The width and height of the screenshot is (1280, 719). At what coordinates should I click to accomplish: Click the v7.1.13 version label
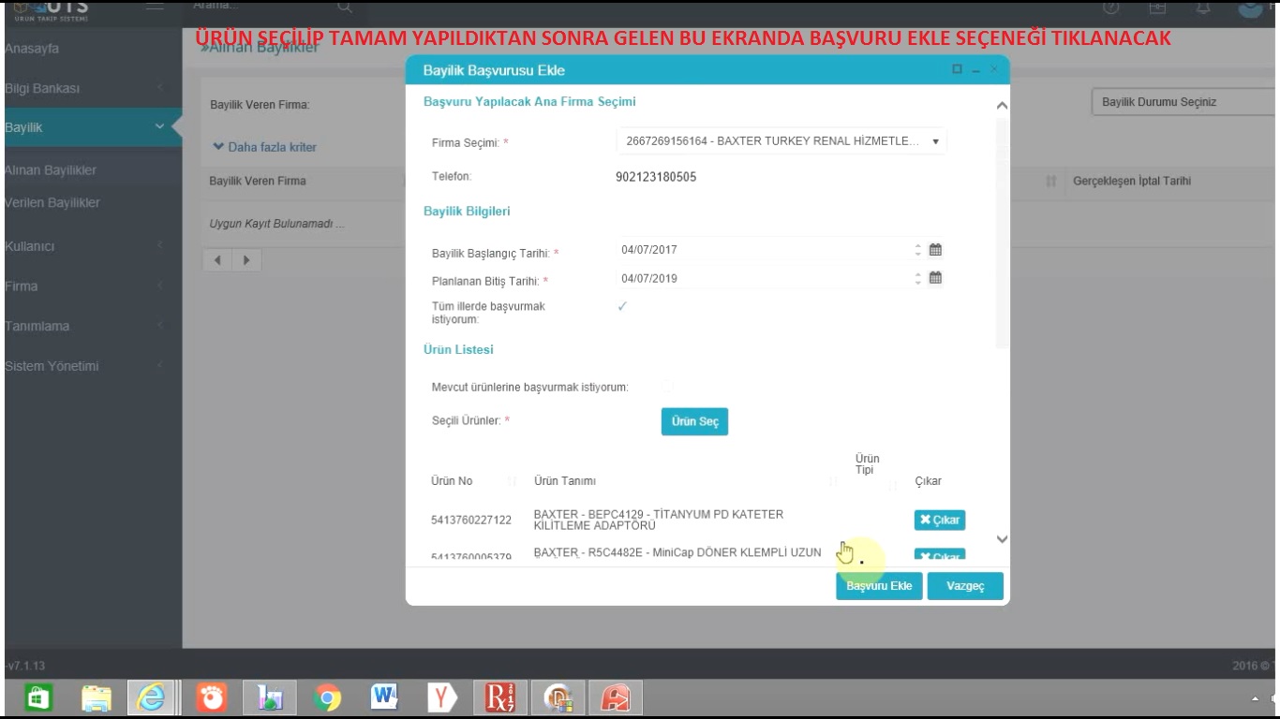(x=24, y=666)
